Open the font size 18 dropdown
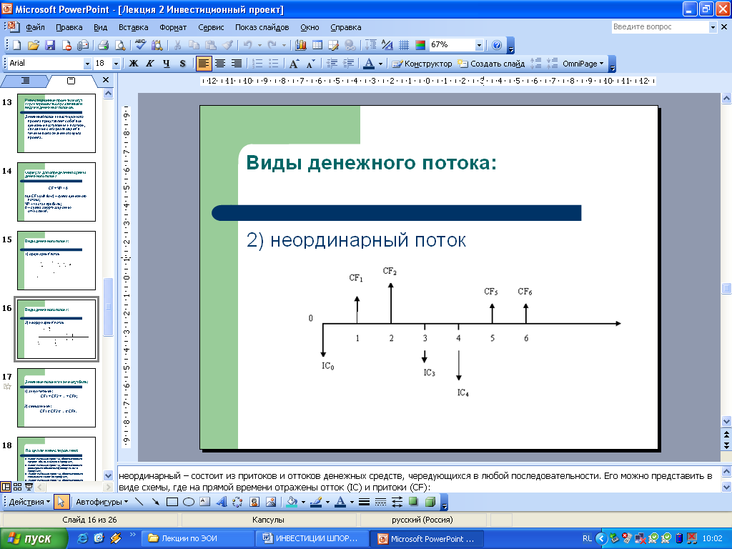 (117, 64)
